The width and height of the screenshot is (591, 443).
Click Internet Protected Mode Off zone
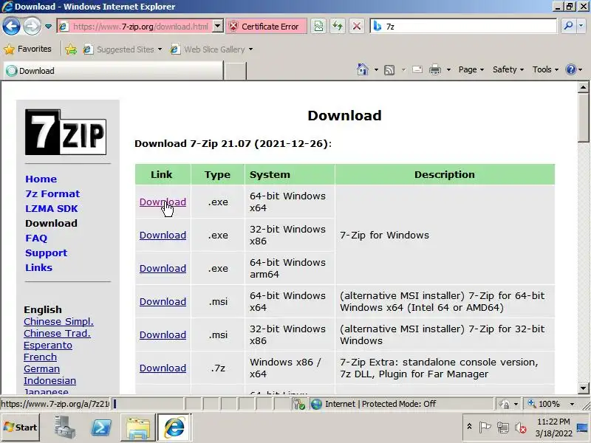point(401,404)
